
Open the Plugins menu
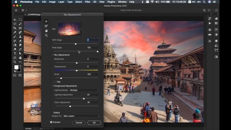coord(111,2)
